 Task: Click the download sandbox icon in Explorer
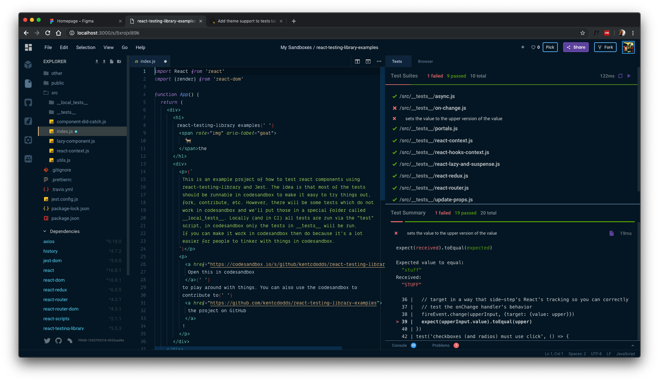point(97,61)
